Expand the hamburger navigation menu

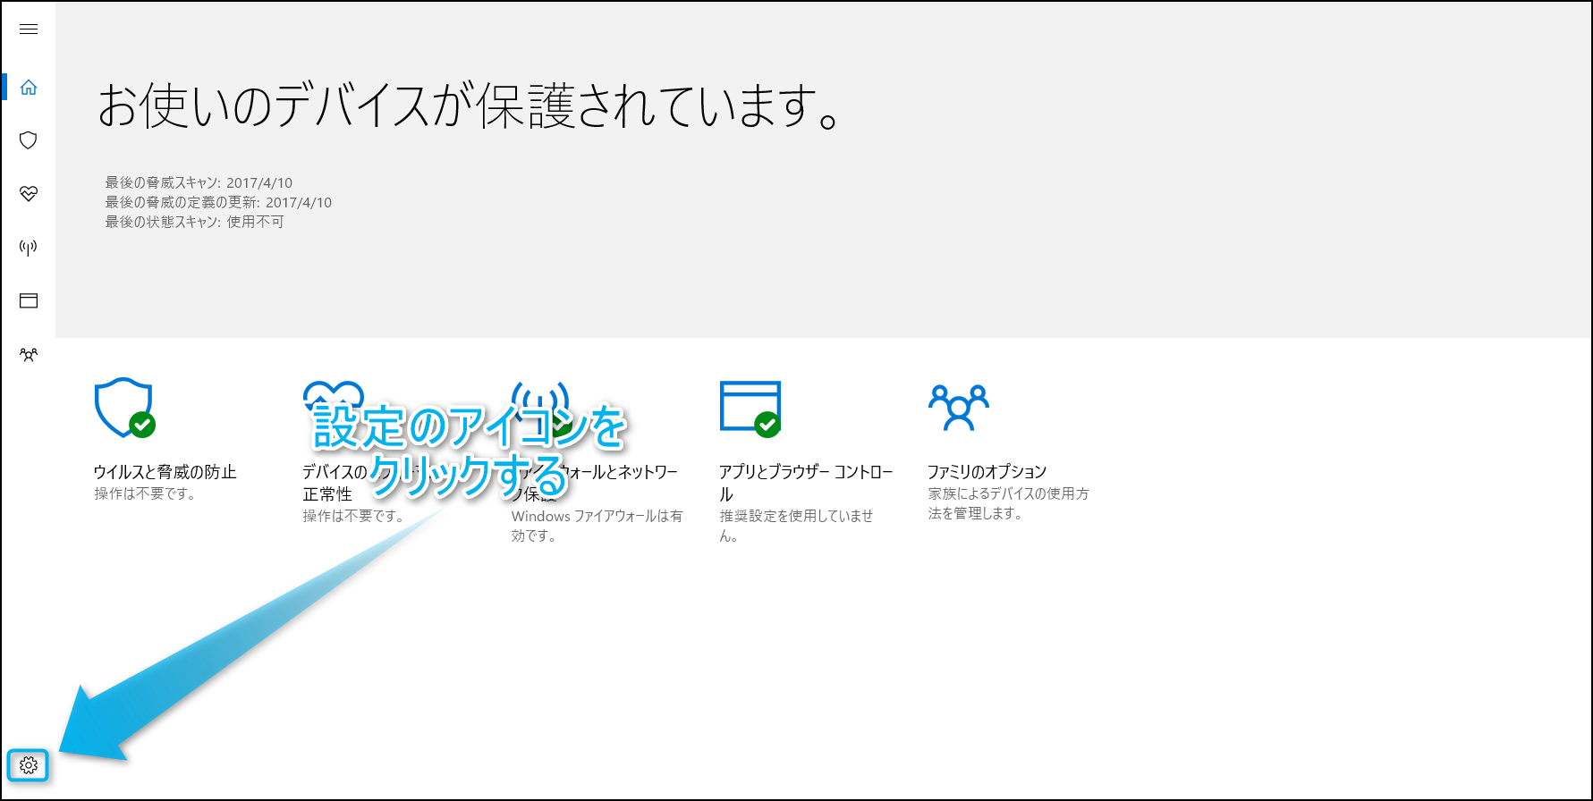pyautogui.click(x=29, y=30)
